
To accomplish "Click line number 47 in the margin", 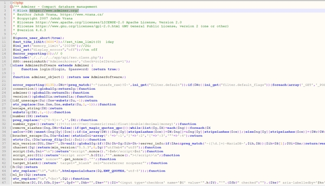I will [4, 183].
